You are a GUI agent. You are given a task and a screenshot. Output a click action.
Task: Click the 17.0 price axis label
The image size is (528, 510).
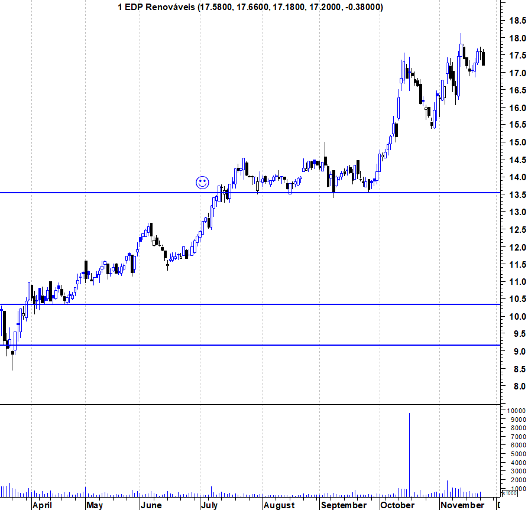[517, 73]
